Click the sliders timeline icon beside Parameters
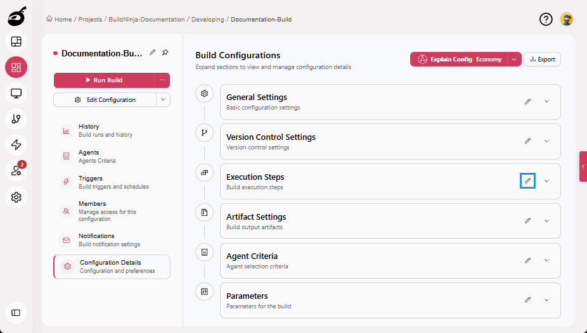 [204, 291]
